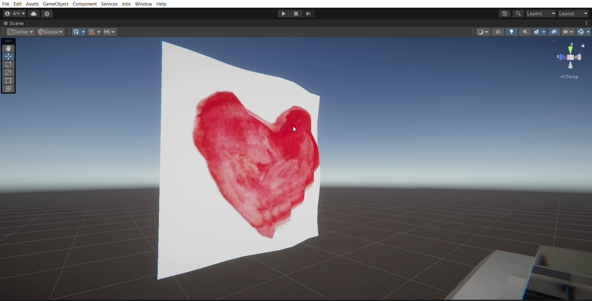The width and height of the screenshot is (592, 301).
Task: Select the combined Transform tool
Action: tap(8, 89)
